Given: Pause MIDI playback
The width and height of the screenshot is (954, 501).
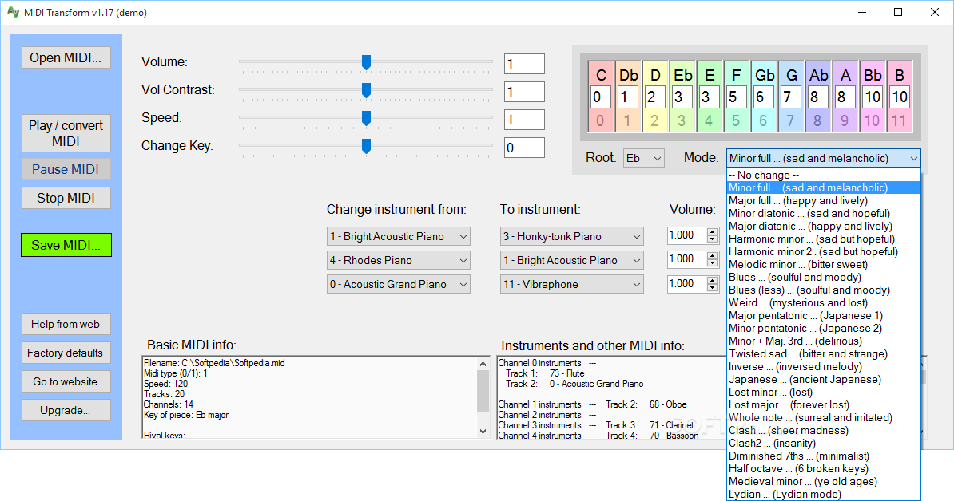Looking at the screenshot, I should [x=66, y=169].
